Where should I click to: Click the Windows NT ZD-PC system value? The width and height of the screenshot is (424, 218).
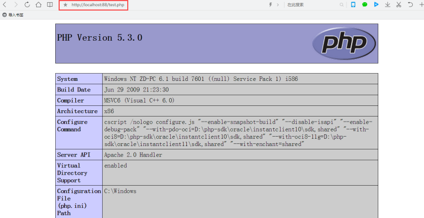click(201, 79)
